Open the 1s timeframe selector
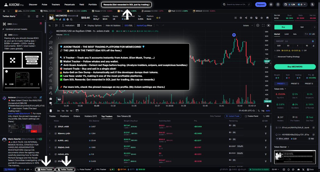Viewport: 320px width, 172px height. [x=50, y=26]
